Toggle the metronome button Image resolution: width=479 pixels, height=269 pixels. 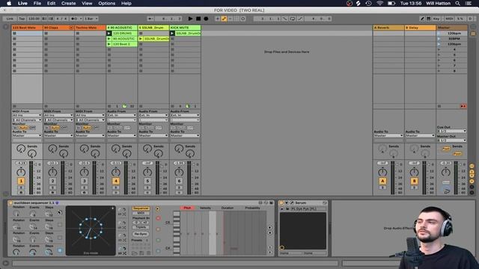tap(75, 19)
